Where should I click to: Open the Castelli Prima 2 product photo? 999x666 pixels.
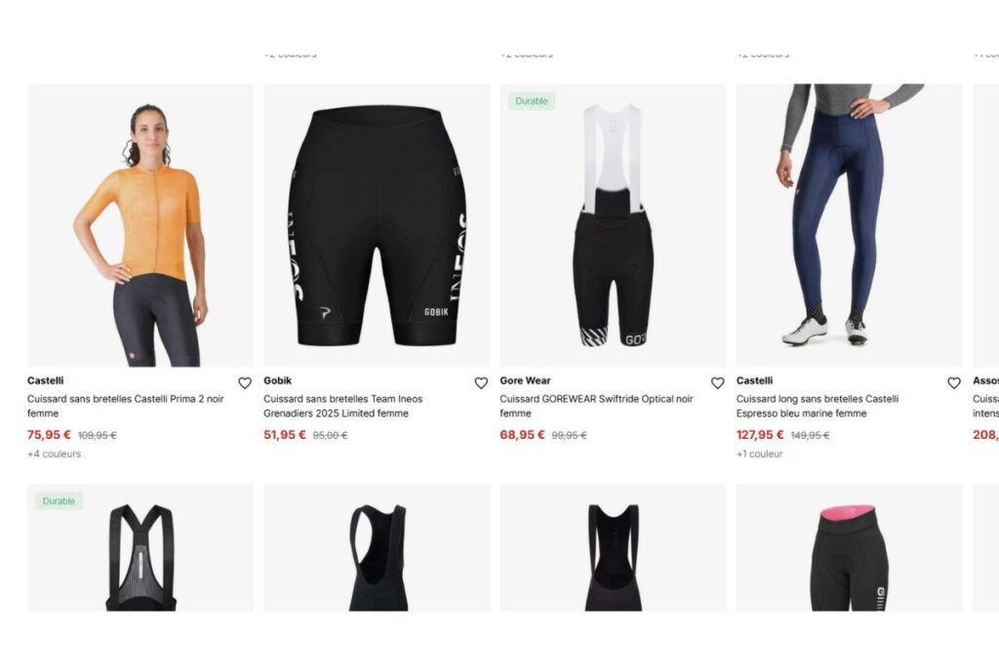pyautogui.click(x=140, y=225)
